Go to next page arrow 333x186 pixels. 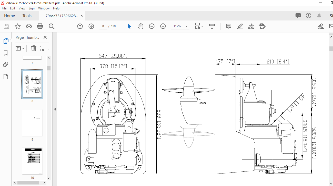tap(91, 26)
